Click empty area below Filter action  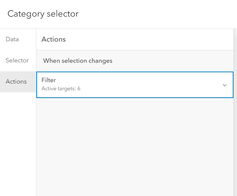tap(135, 147)
